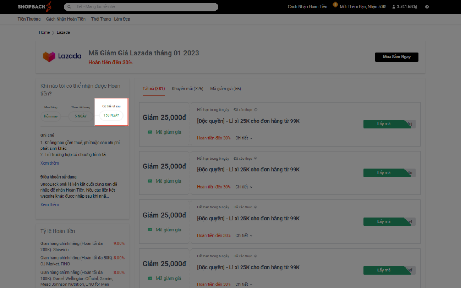This screenshot has width=461, height=288.
Task: Click the 'Điều khoản sử dụng' heading
Action: [58, 177]
